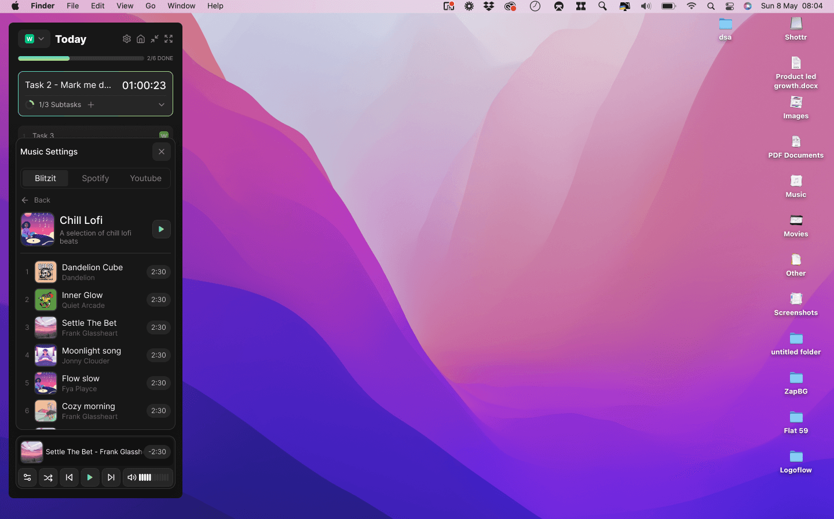Switch to the Youtube tab

coord(145,178)
